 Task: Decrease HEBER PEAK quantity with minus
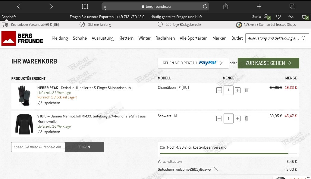point(219,90)
